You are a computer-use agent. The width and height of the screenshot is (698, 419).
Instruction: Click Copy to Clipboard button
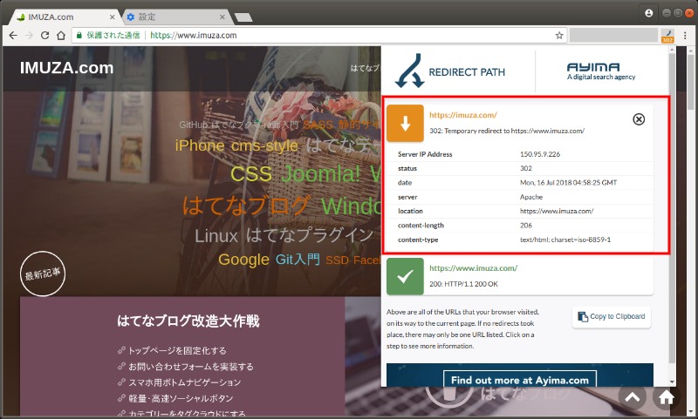pyautogui.click(x=612, y=317)
